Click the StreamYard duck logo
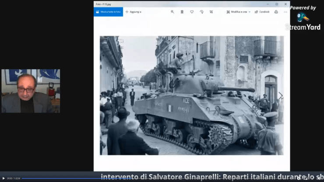The height and width of the screenshot is (182, 324). (x=302, y=17)
